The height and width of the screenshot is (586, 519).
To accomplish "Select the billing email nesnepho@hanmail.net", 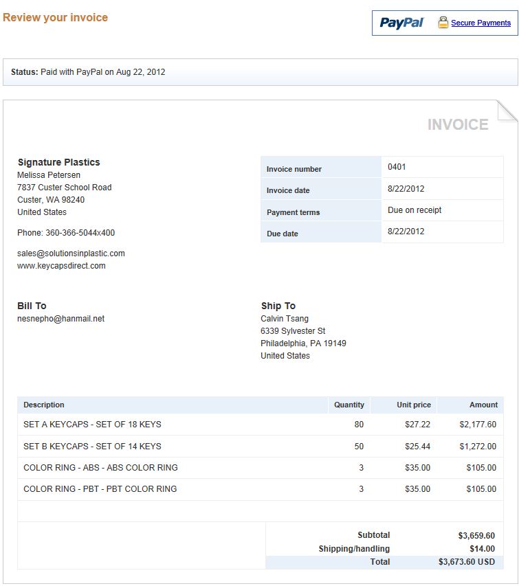I will click(61, 319).
